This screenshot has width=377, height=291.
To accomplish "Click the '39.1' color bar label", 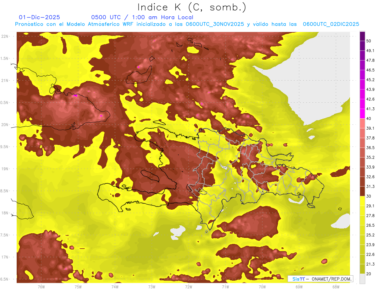I will pyautogui.click(x=370, y=128).
